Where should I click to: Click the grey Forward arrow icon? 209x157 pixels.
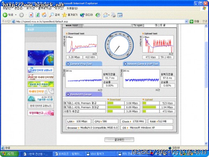coord(21,15)
